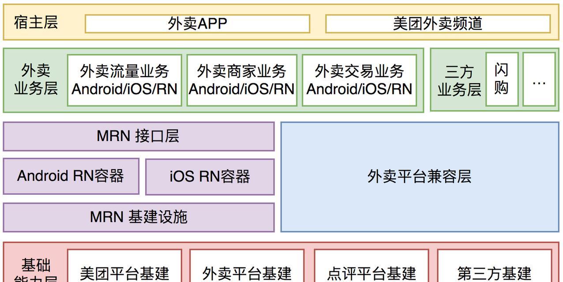This screenshot has height=282, width=563.
Task: Select the 外卖商家业务 Android/iOS/RN box
Action: pos(242,80)
